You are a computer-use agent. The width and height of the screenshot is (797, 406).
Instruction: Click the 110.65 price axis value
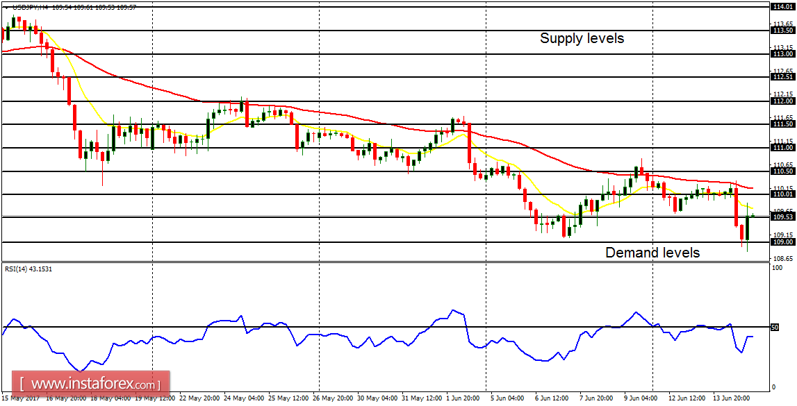[x=782, y=164]
